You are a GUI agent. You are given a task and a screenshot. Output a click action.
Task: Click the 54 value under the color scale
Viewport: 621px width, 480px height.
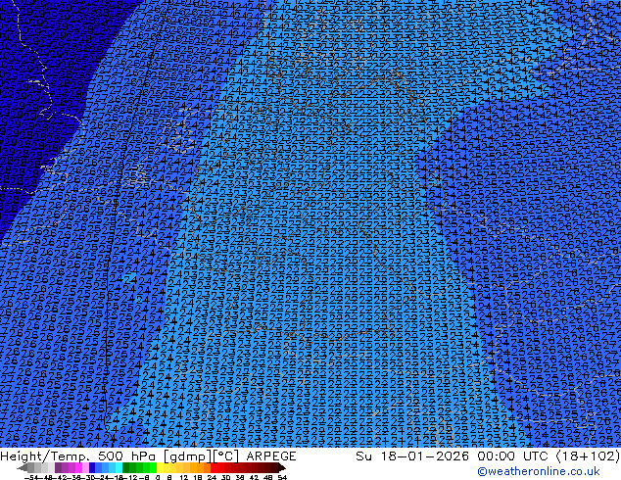coord(282,477)
